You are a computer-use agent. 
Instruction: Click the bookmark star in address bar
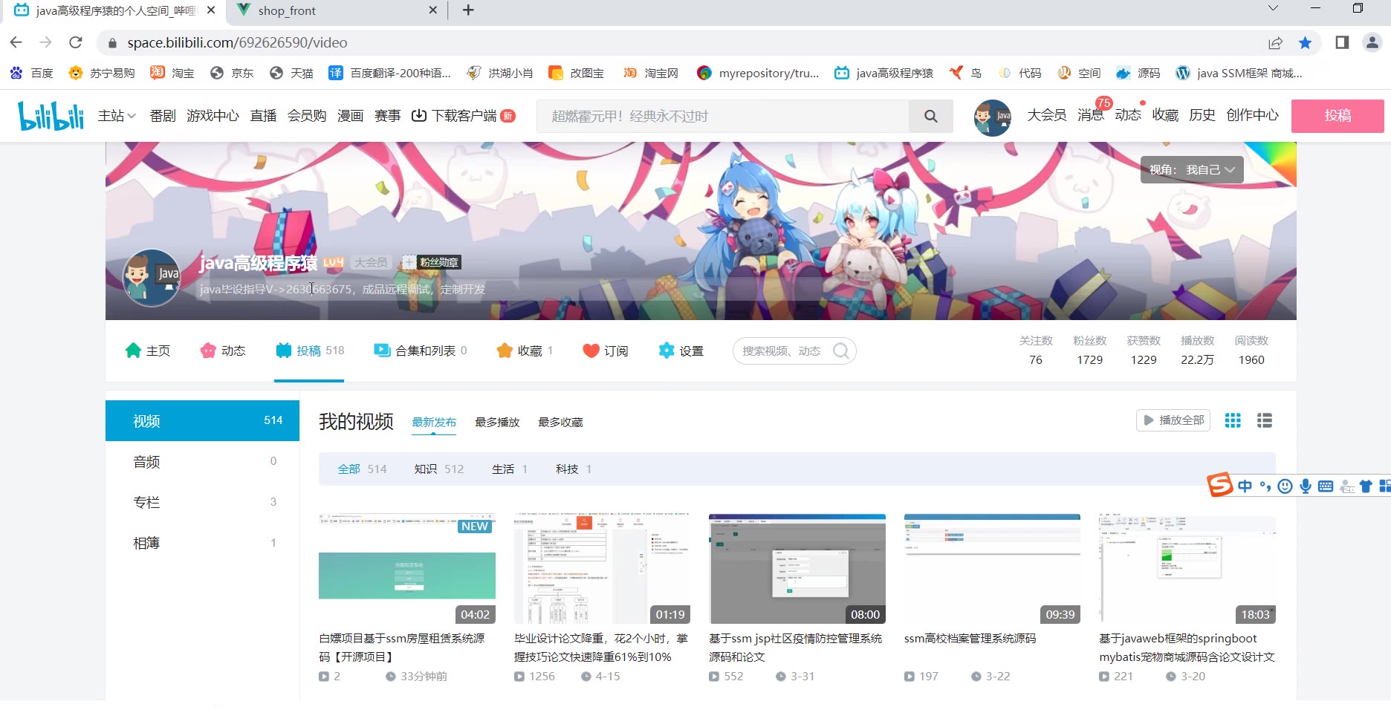click(x=1305, y=42)
